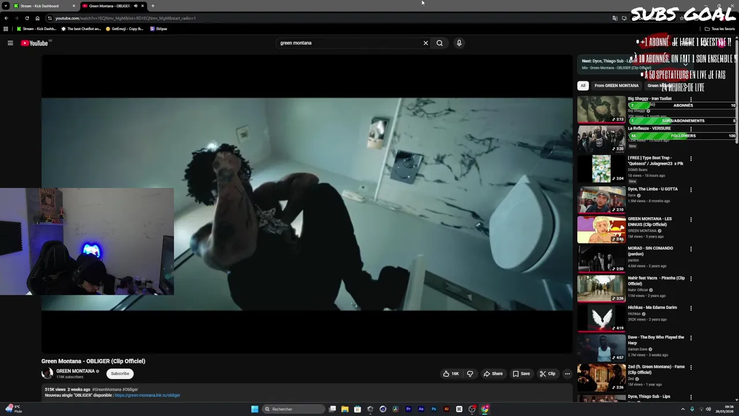Screen dimensions: 739x416
Task: Click the #GreenMontana hashtag
Action: coord(107,389)
